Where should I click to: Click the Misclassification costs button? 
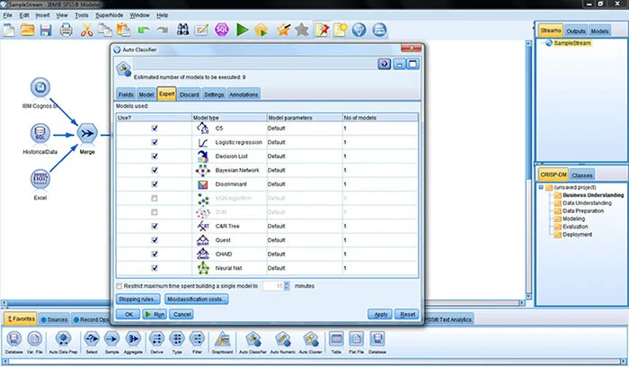[x=197, y=300]
